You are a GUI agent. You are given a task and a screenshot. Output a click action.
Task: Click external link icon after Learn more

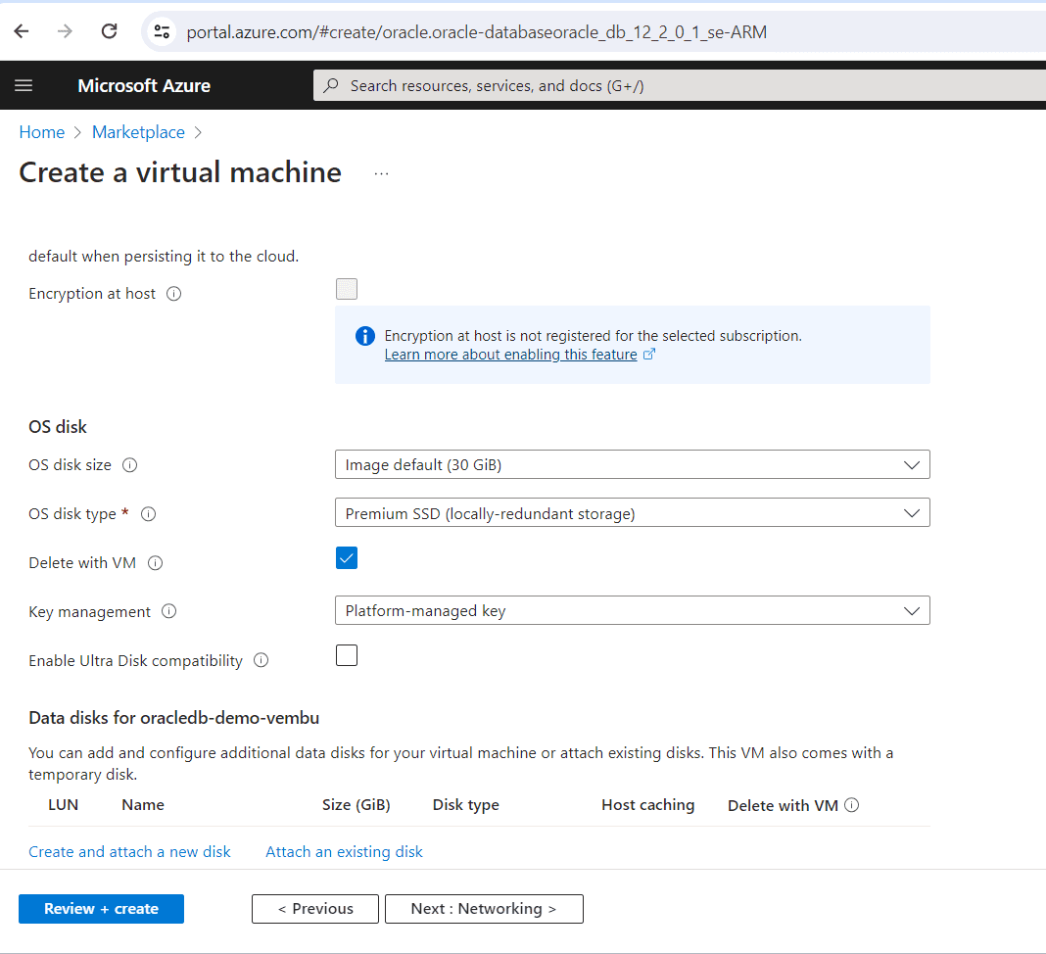pyautogui.click(x=649, y=355)
